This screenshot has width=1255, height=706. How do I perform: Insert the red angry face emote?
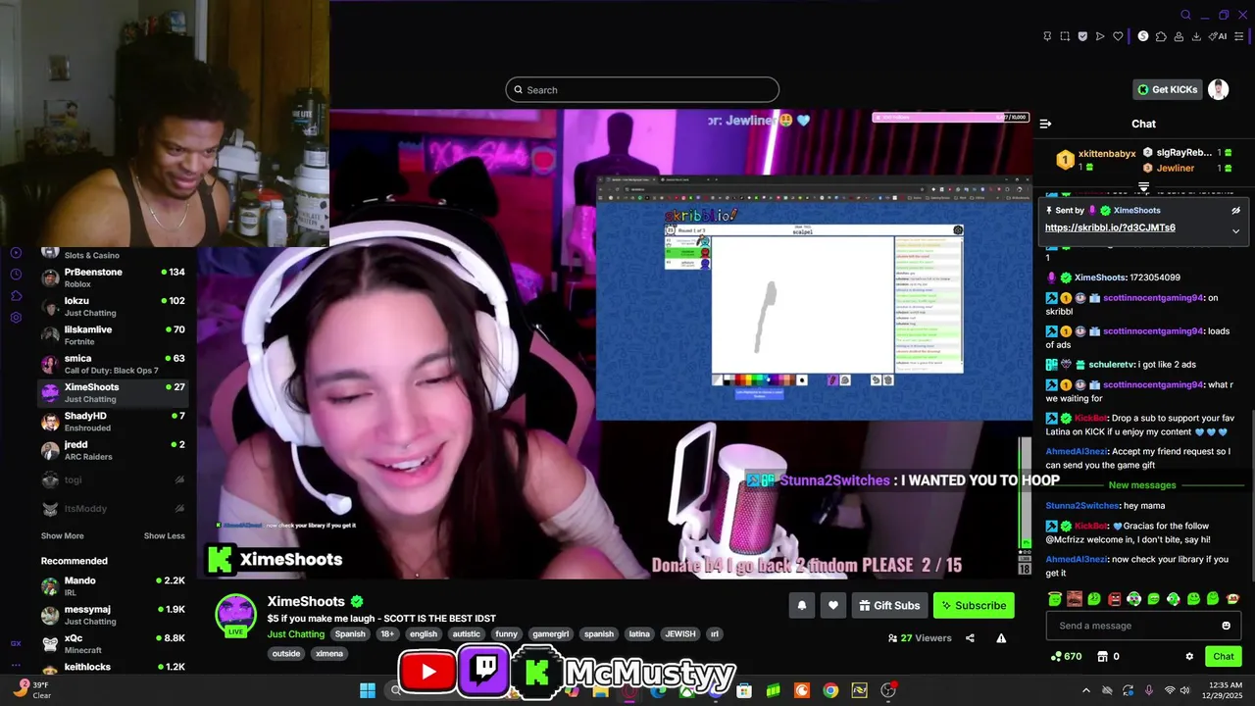tap(1114, 598)
